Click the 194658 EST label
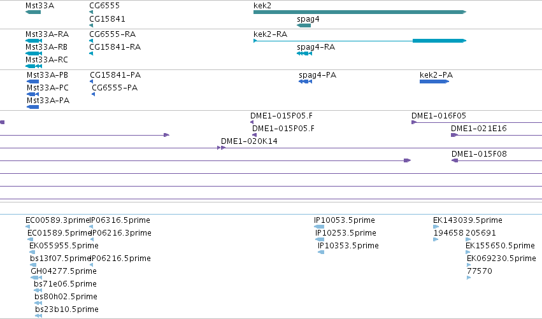The height and width of the screenshot is (319, 542). pyautogui.click(x=448, y=233)
